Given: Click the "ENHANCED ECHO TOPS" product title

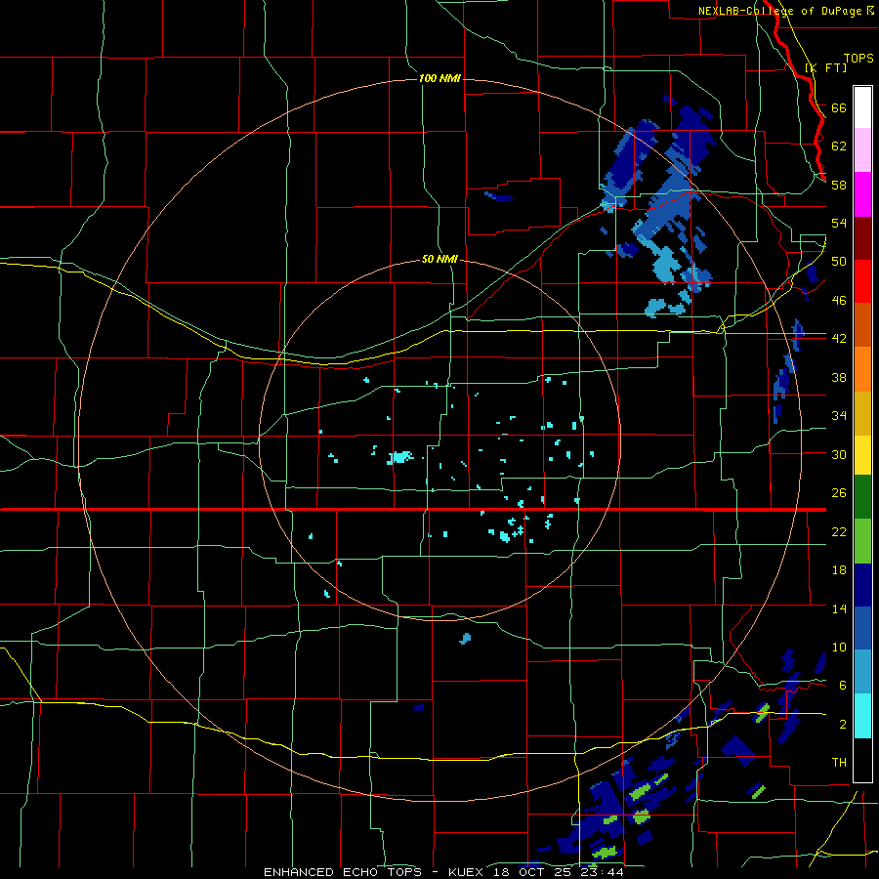Looking at the screenshot, I should 343,872.
